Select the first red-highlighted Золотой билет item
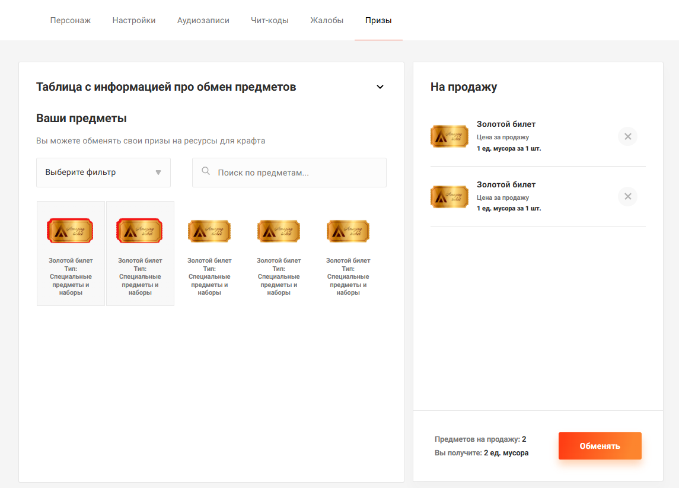This screenshot has height=488, width=679. [71, 253]
